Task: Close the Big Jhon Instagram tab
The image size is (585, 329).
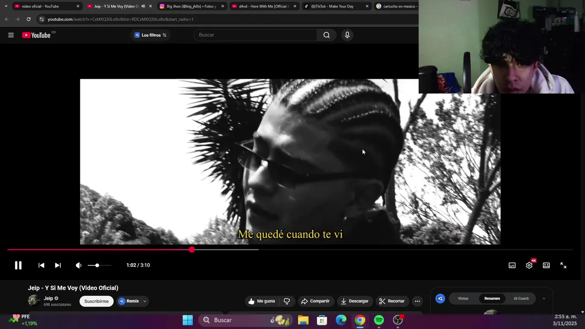Action: [223, 6]
